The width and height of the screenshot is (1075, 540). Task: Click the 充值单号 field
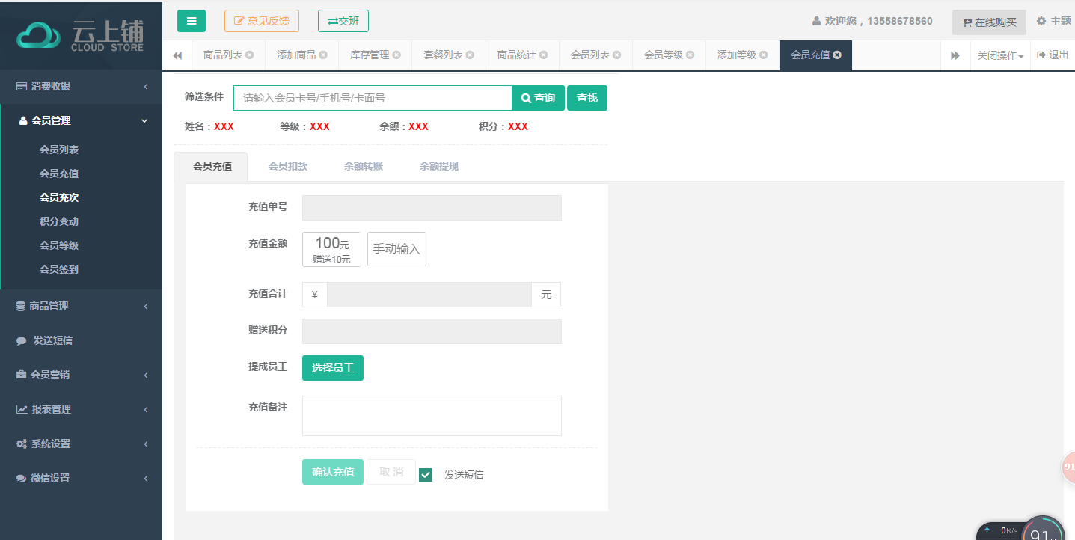[x=432, y=208]
